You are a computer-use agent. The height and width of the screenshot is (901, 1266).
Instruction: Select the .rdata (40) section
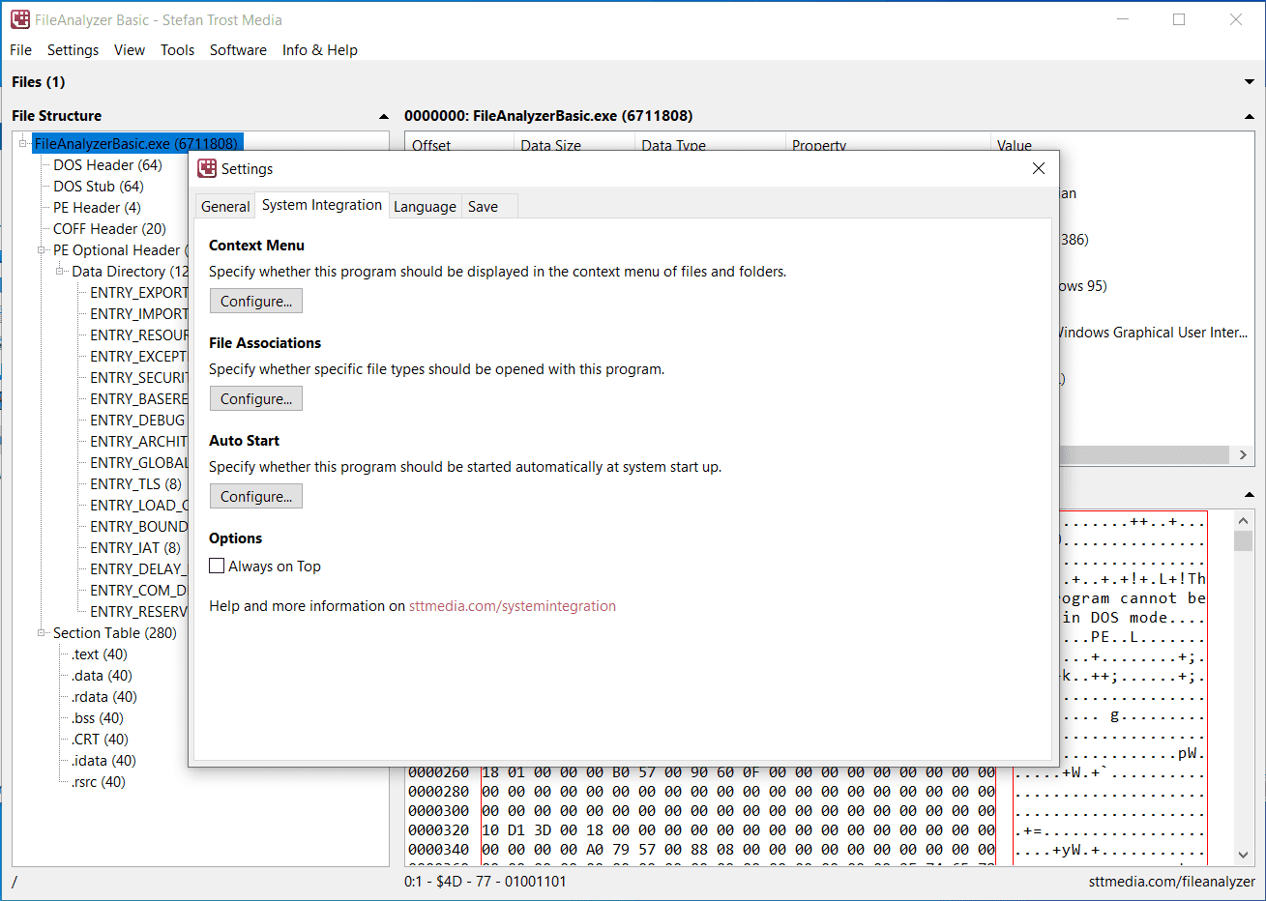(x=103, y=696)
